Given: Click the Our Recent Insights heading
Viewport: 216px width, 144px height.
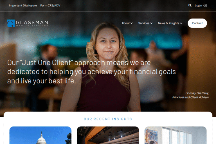Looking at the screenshot, I should click(108, 119).
